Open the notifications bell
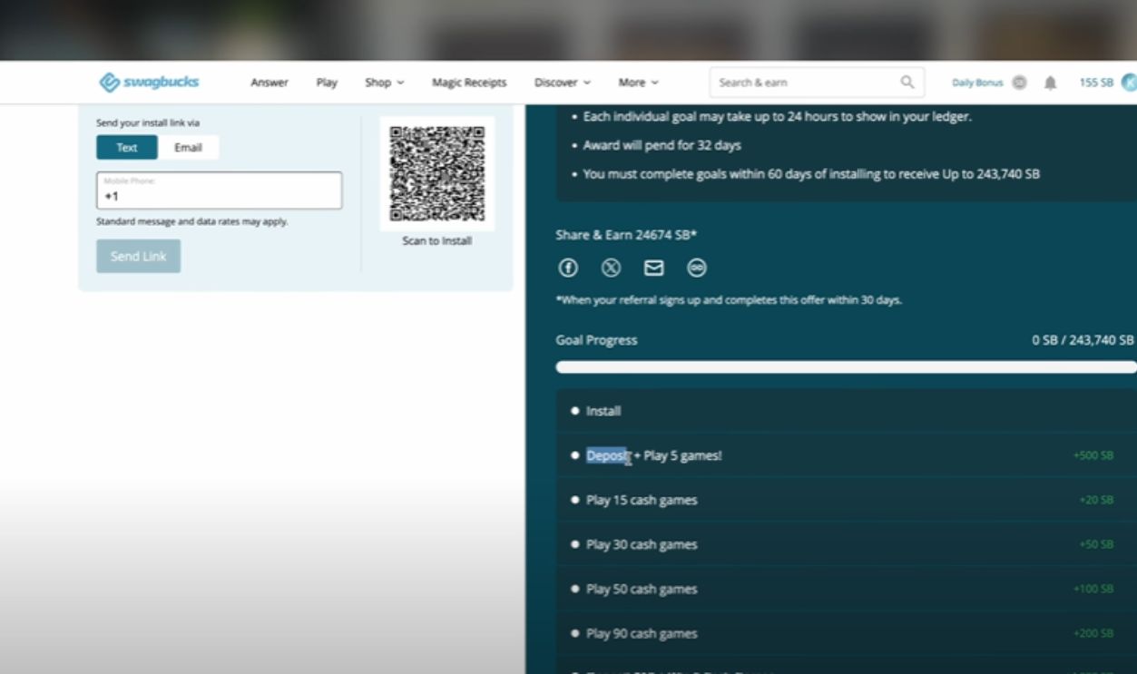 pyautogui.click(x=1050, y=83)
